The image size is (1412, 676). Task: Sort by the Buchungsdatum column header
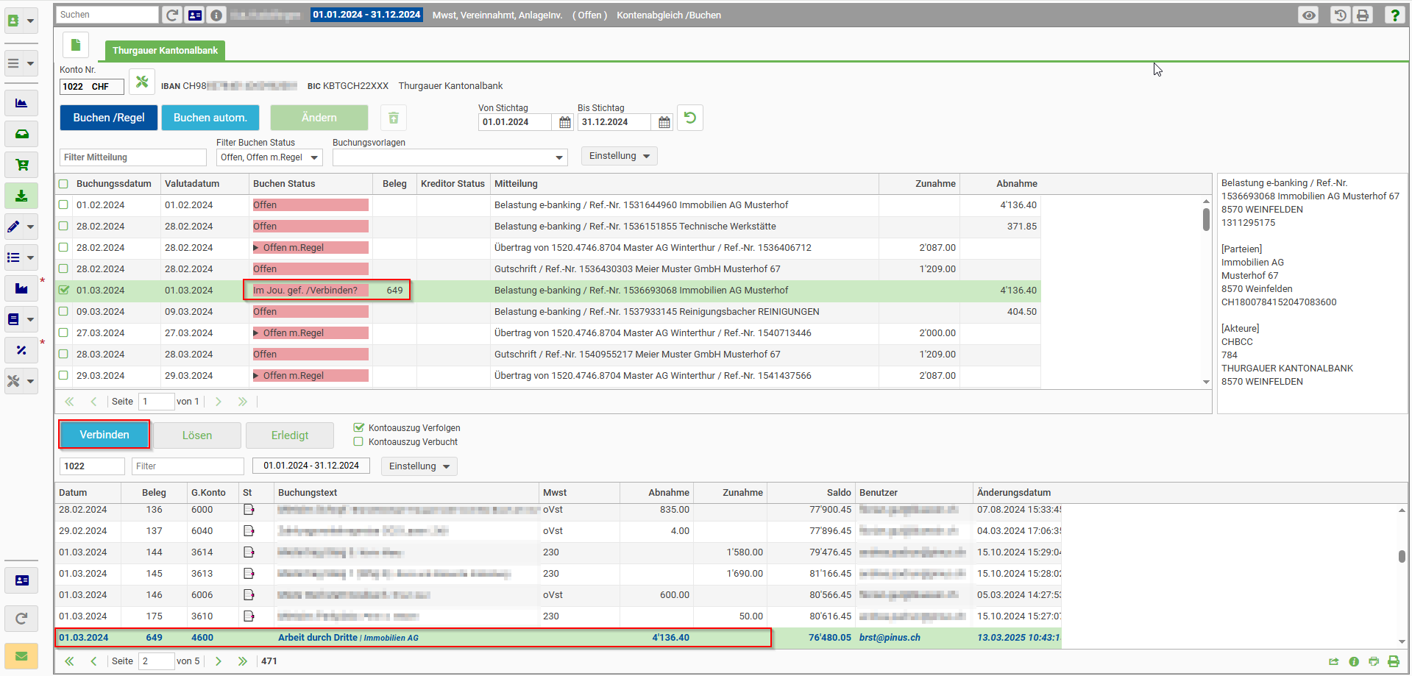point(113,184)
